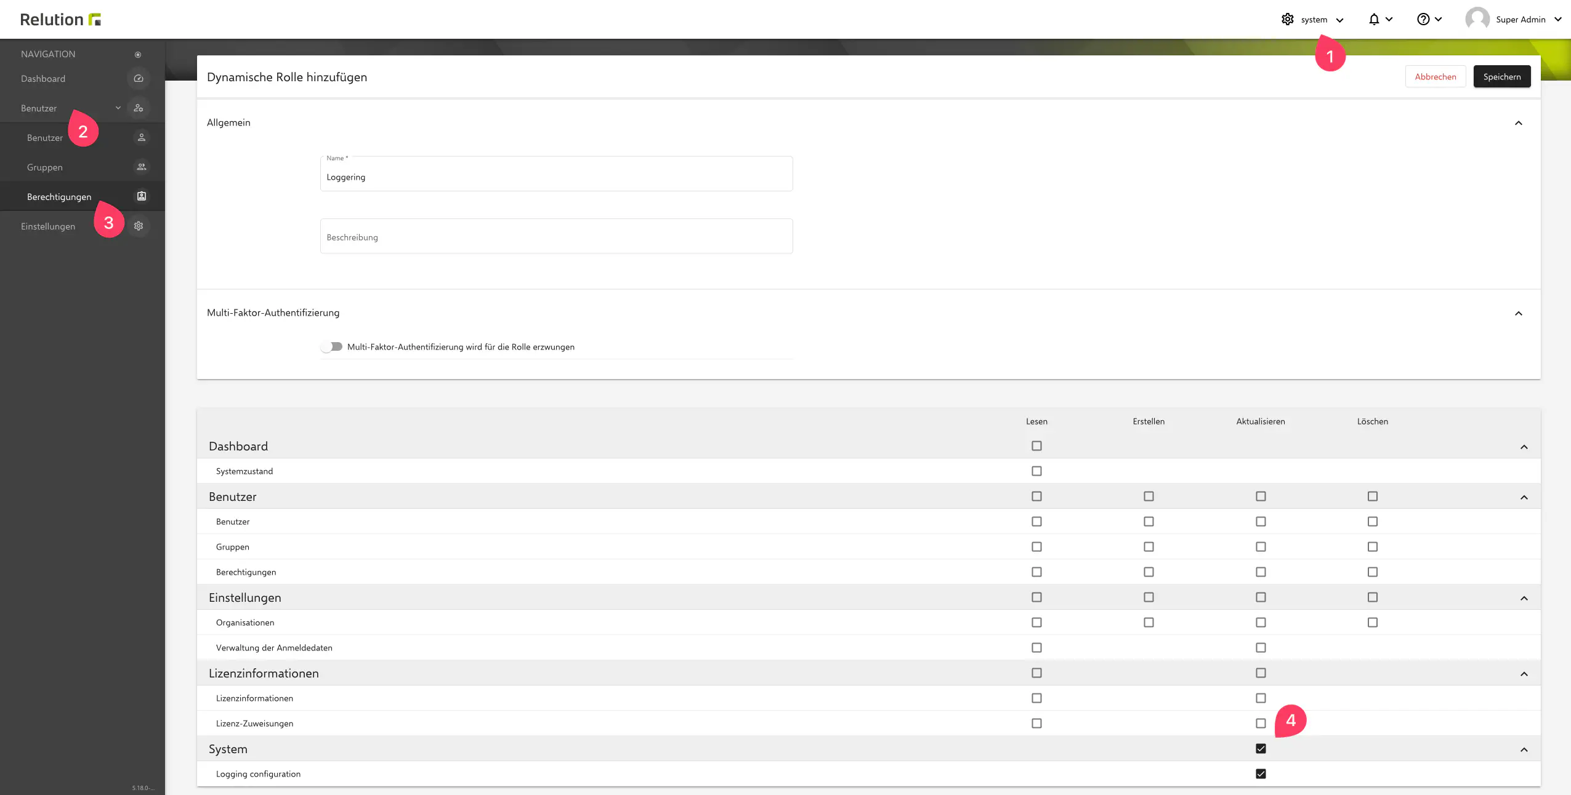Collapse the Lizenzinformationen permissions group
1571x795 pixels.
coord(1524,674)
